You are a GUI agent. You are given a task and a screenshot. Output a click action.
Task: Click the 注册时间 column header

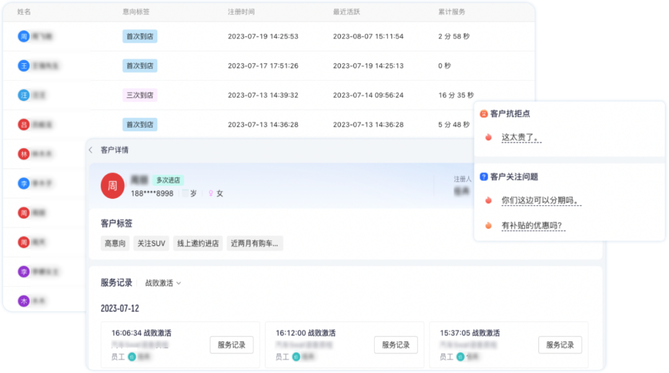coord(241,12)
